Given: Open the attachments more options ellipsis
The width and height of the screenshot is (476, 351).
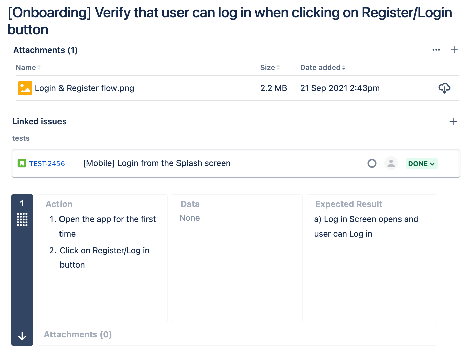Looking at the screenshot, I should coord(436,50).
